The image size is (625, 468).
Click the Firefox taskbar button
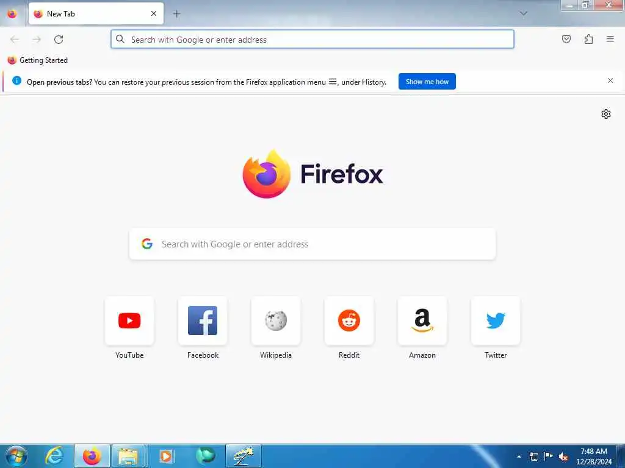[x=92, y=456]
